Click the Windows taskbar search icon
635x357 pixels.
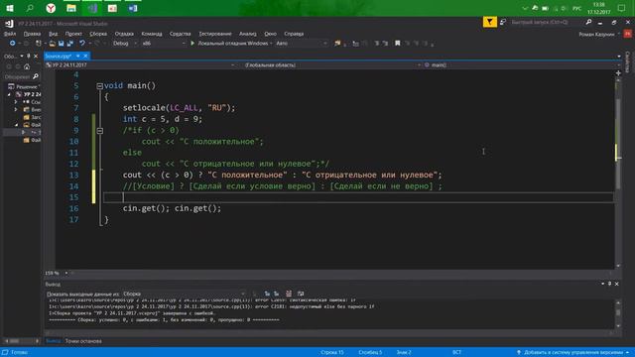[x=30, y=8]
